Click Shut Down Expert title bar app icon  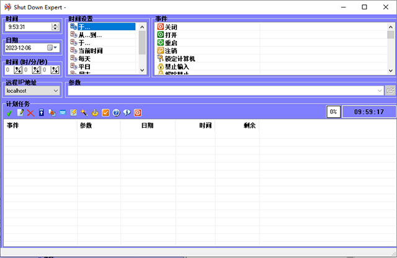(8, 7)
